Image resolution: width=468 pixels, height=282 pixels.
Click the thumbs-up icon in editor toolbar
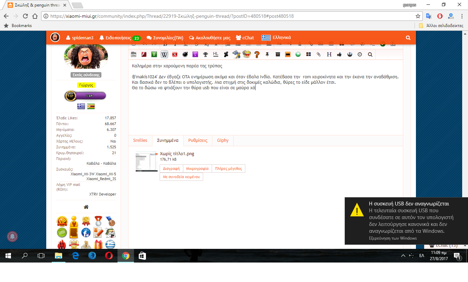click(x=339, y=54)
